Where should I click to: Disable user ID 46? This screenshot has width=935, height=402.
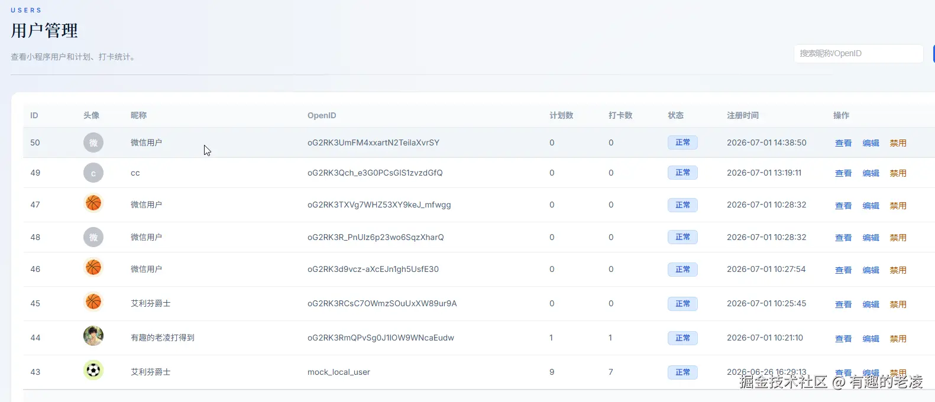click(898, 270)
